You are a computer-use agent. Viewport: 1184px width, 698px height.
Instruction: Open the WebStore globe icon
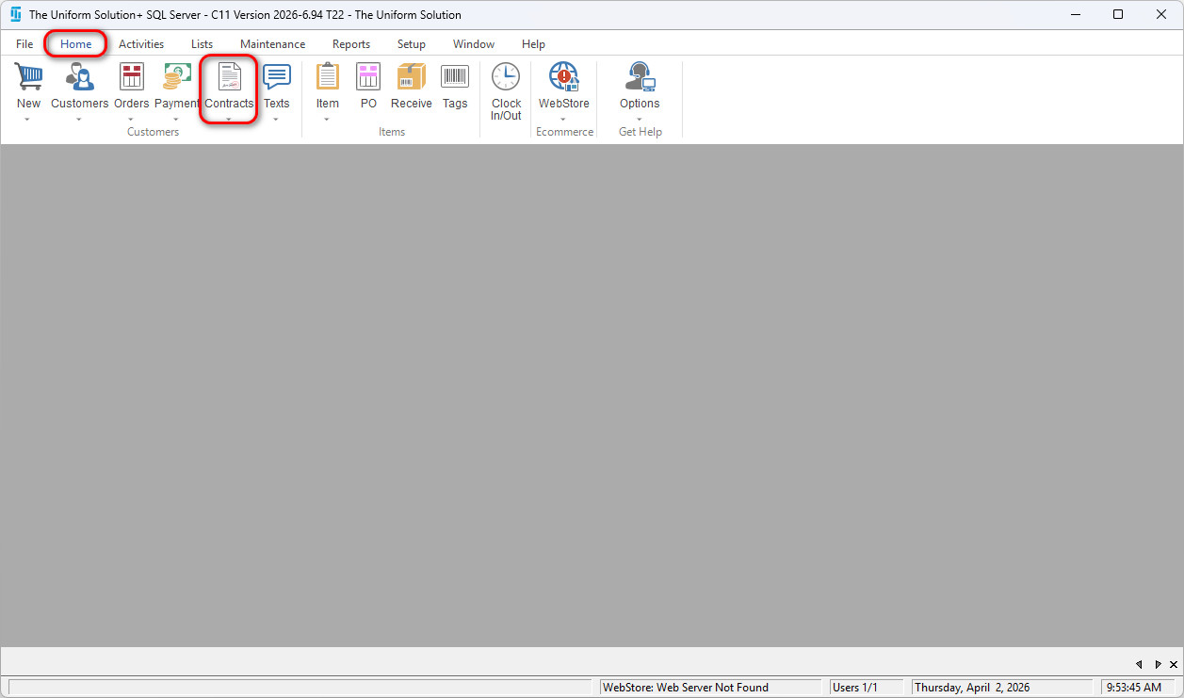(x=563, y=77)
